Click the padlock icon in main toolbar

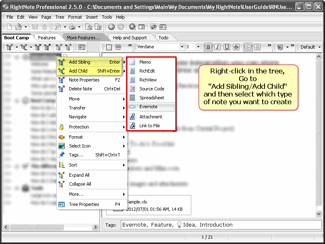coord(44,27)
